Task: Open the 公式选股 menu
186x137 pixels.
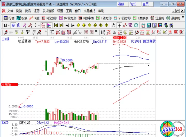Action: (48, 11)
